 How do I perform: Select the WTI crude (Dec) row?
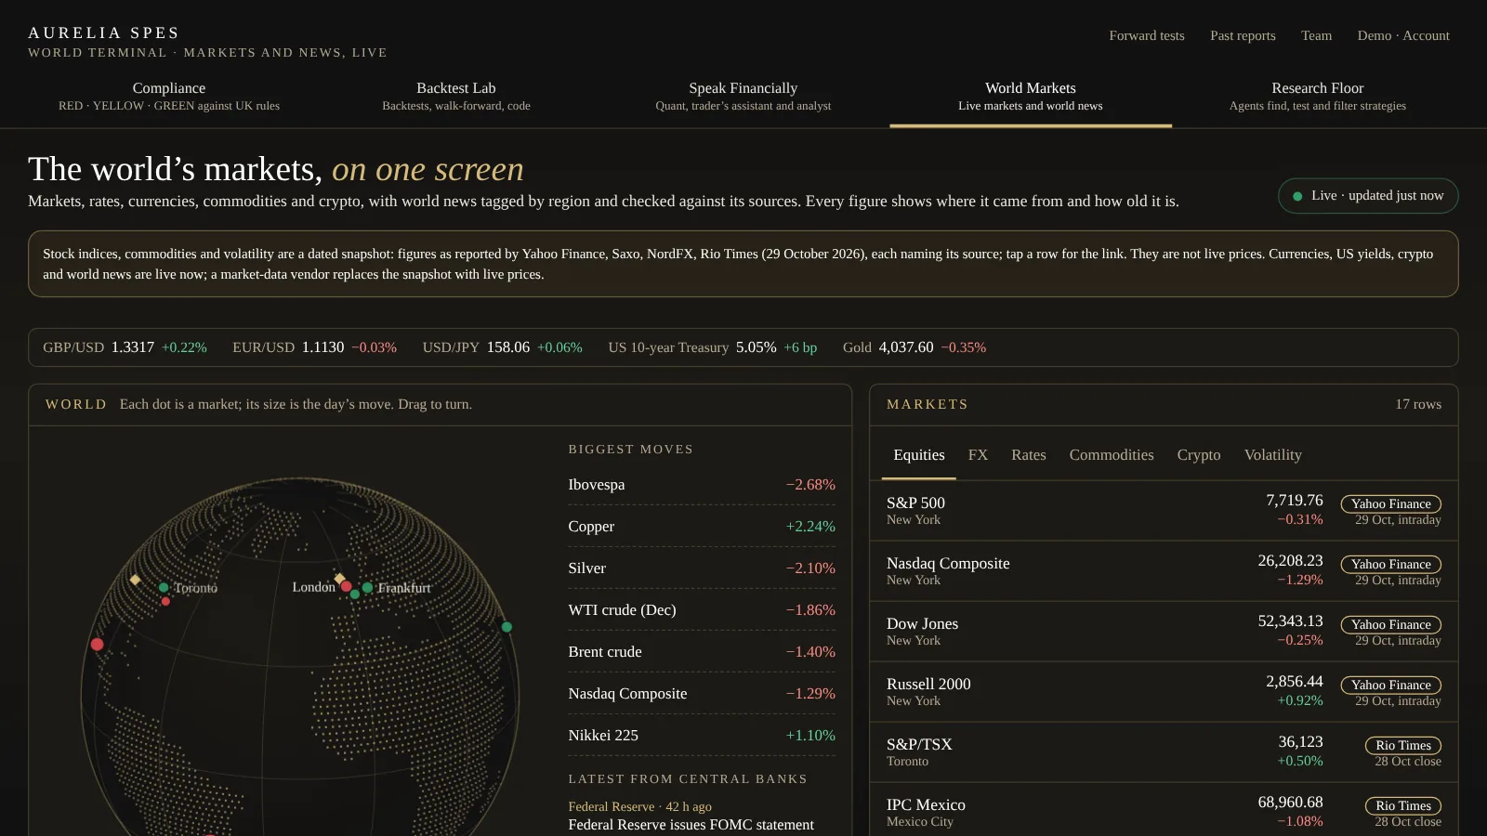(702, 610)
